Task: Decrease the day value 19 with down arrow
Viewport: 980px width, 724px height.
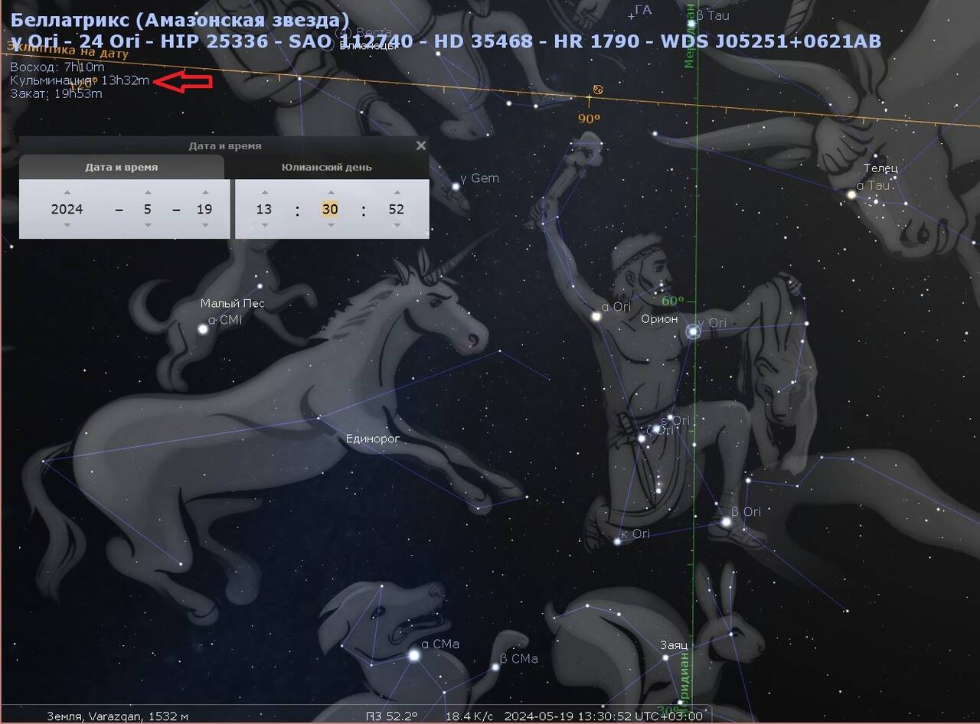Action: tap(204, 225)
